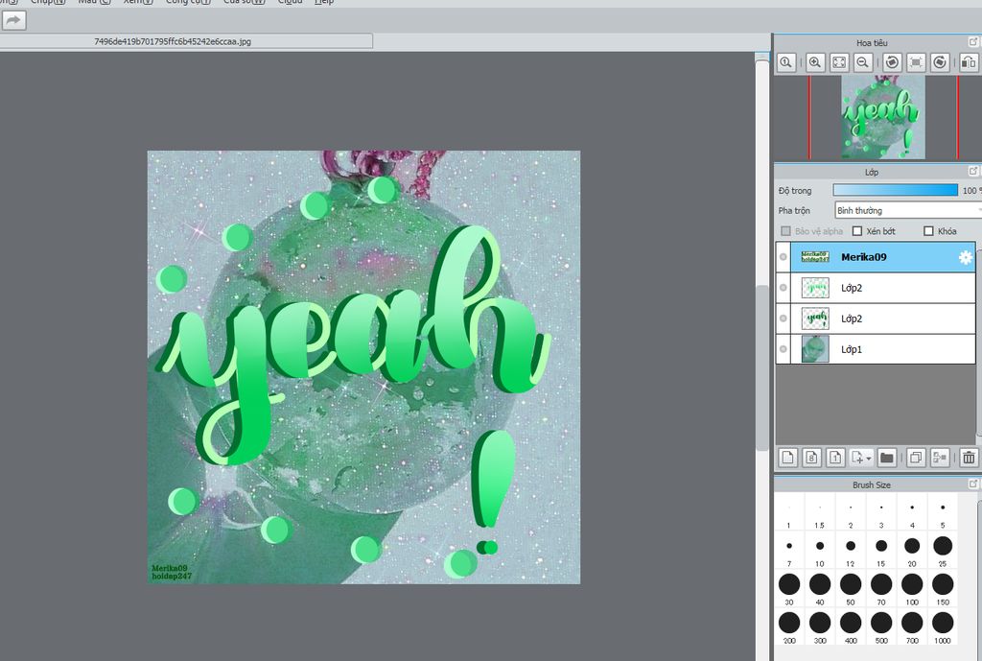
Task: Click the Bảo vệ alpha checkbox
Action: click(786, 231)
